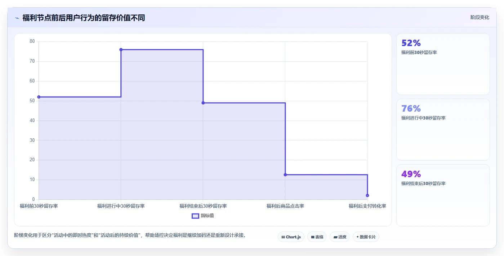The image size is (504, 256).
Task: Click the title 福利节点前后用户行为的留存价值不同
Action: tap(84, 18)
